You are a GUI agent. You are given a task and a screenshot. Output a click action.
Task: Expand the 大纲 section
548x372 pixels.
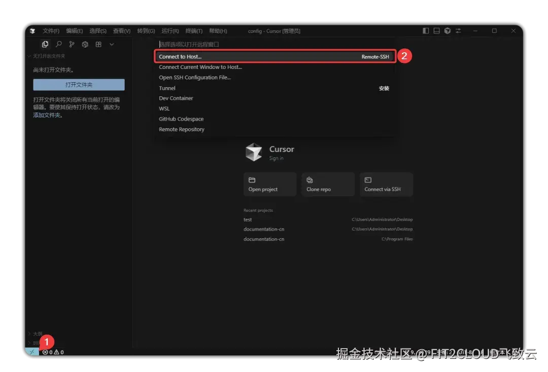point(36,333)
